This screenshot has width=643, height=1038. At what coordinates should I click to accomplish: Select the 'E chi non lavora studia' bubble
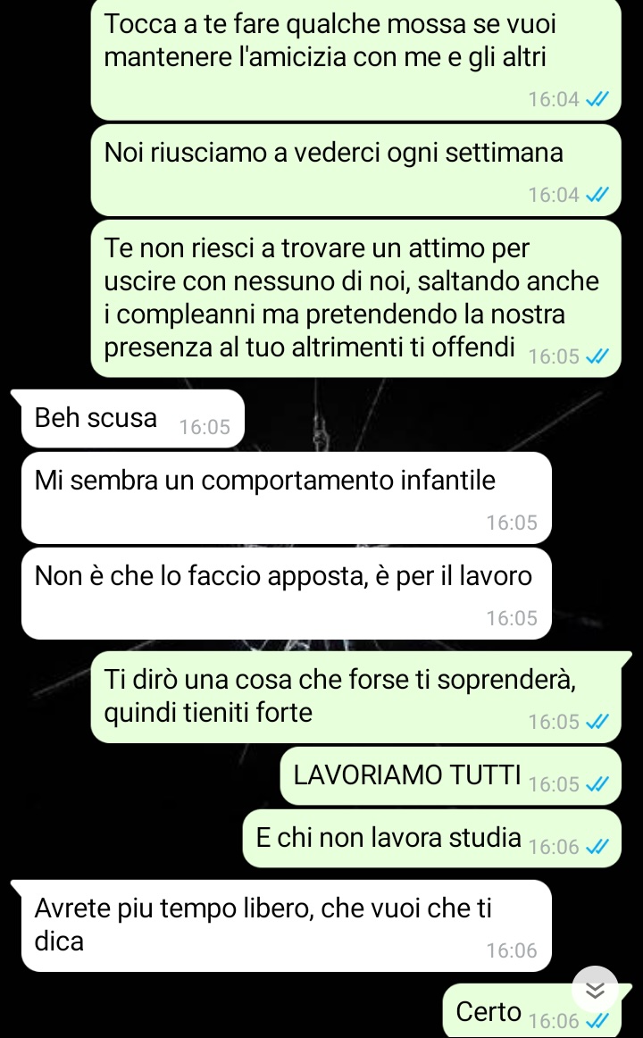tap(432, 839)
